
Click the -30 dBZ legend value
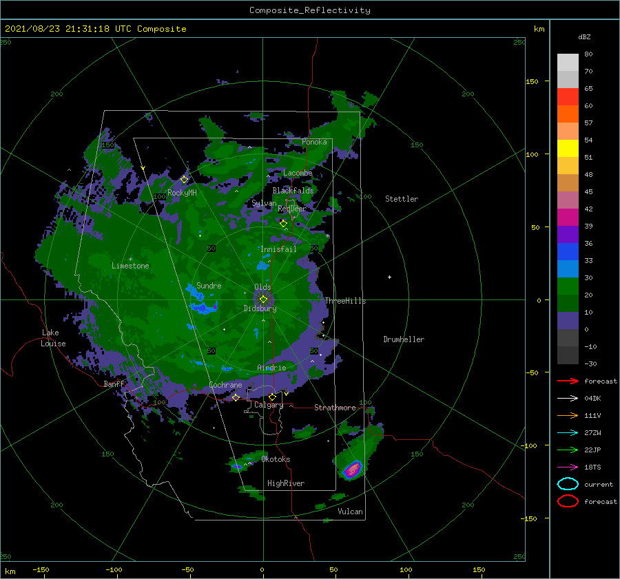(590, 364)
